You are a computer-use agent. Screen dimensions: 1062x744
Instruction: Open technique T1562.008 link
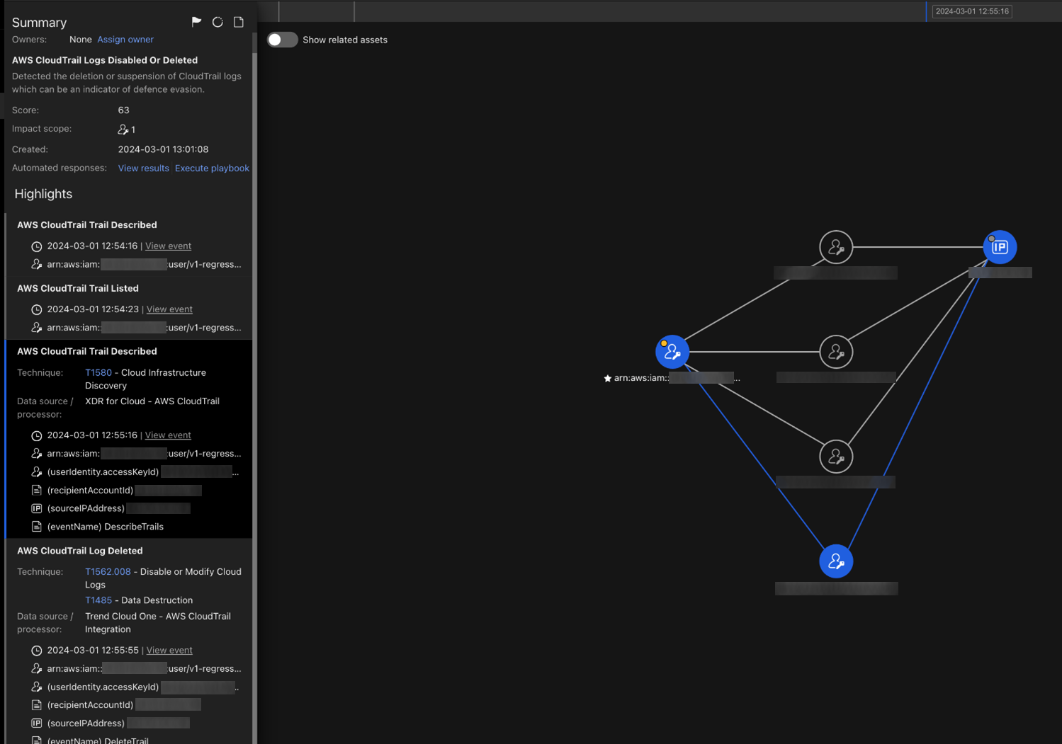point(108,571)
